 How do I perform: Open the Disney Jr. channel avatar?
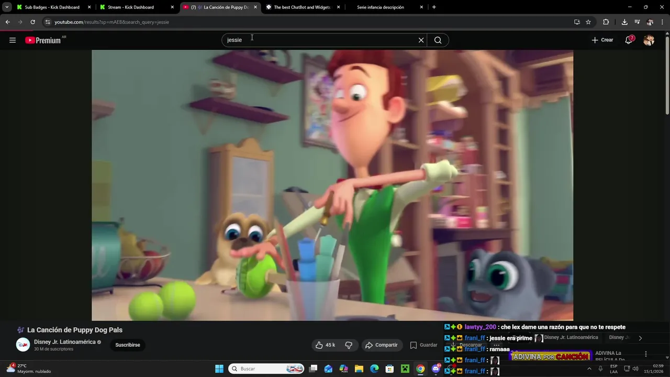[23, 345]
